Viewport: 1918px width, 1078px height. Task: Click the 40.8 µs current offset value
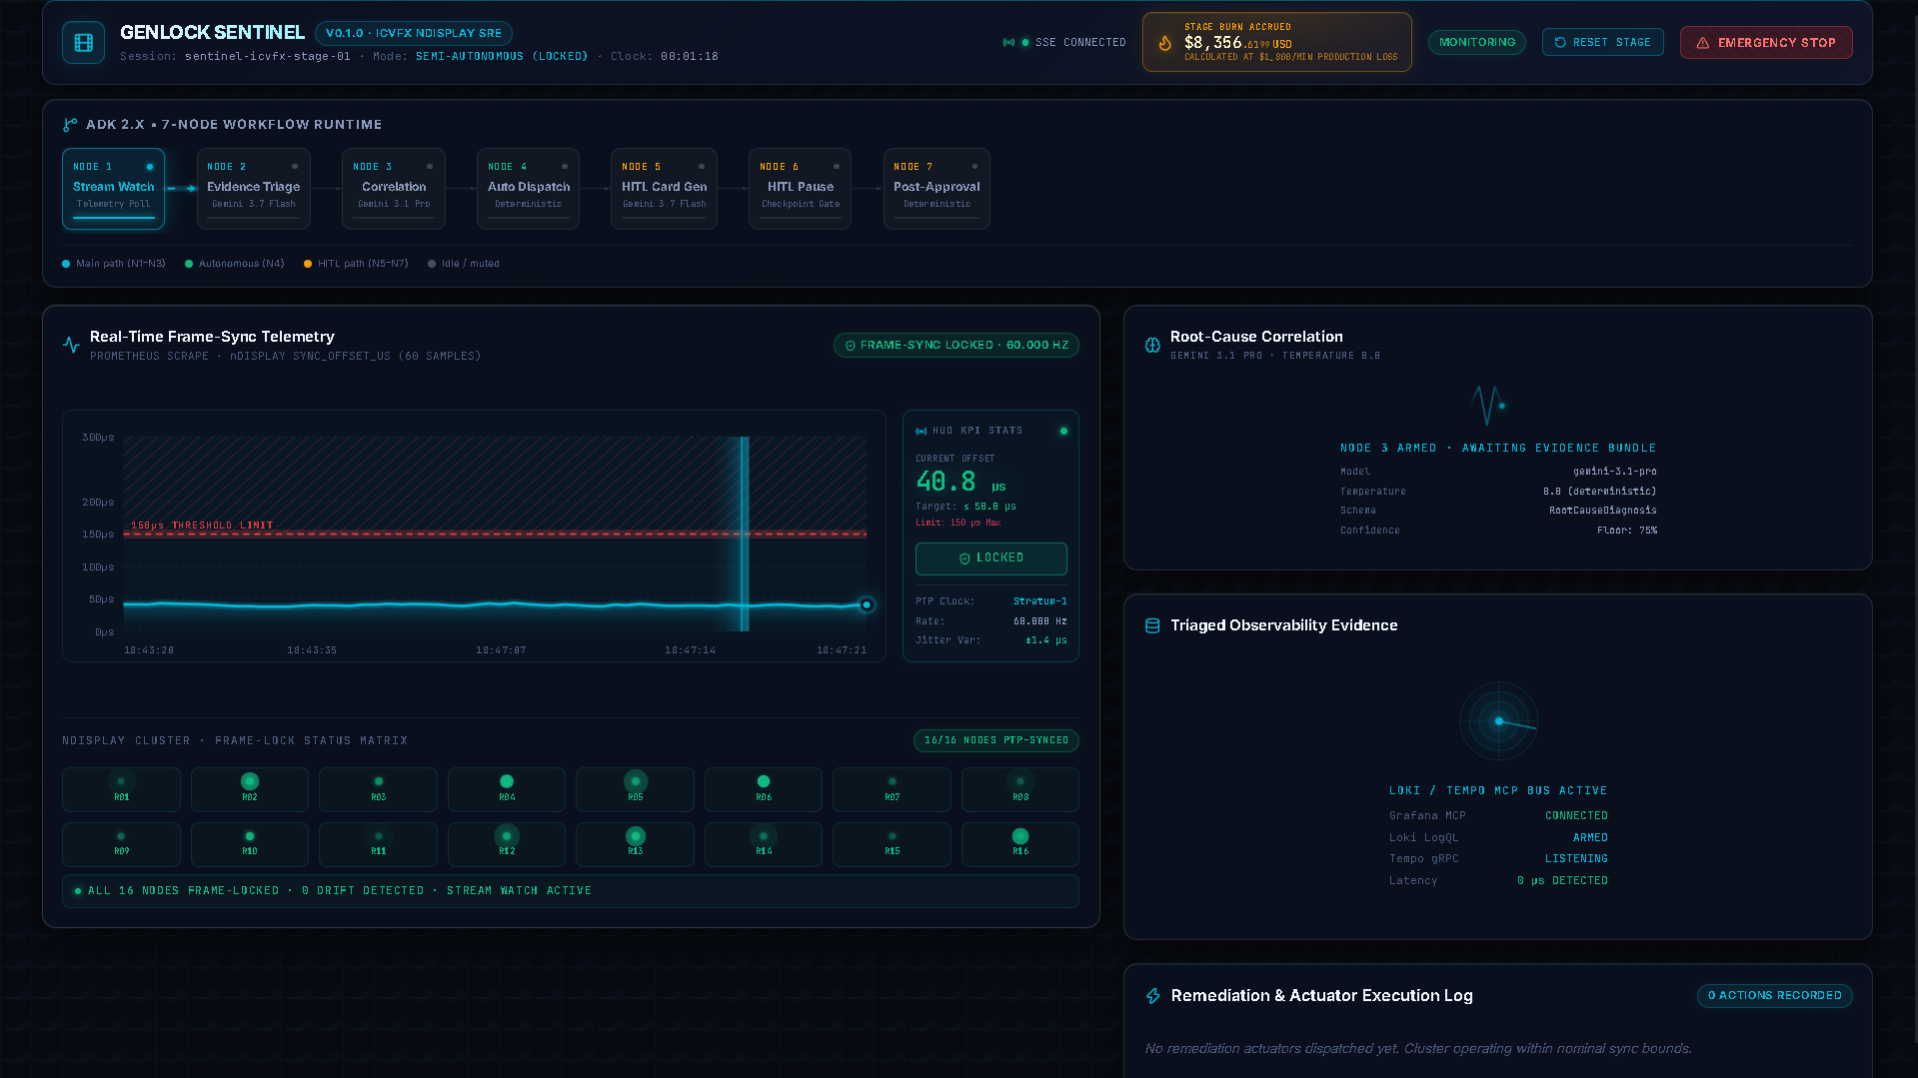tap(960, 483)
